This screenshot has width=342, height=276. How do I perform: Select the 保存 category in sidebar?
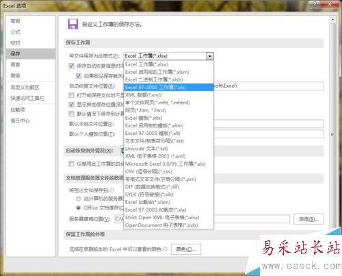[x=31, y=53]
